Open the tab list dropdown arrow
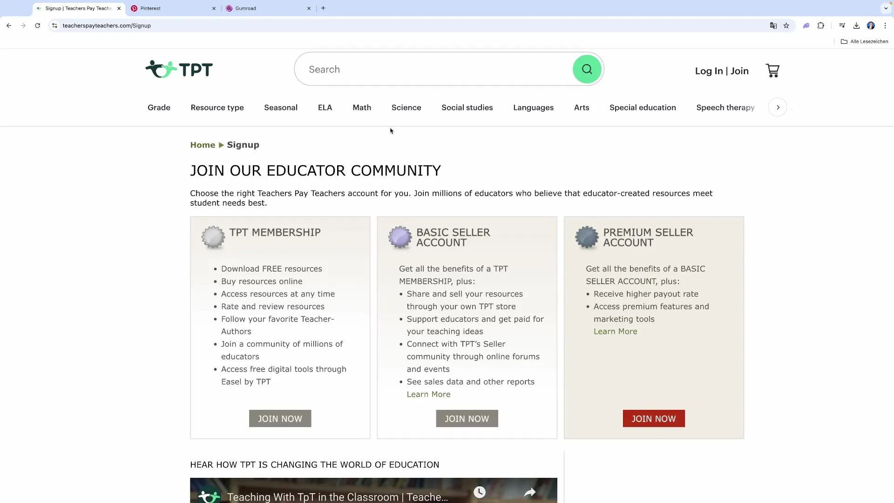Screen dimensions: 894x503 point(886,8)
